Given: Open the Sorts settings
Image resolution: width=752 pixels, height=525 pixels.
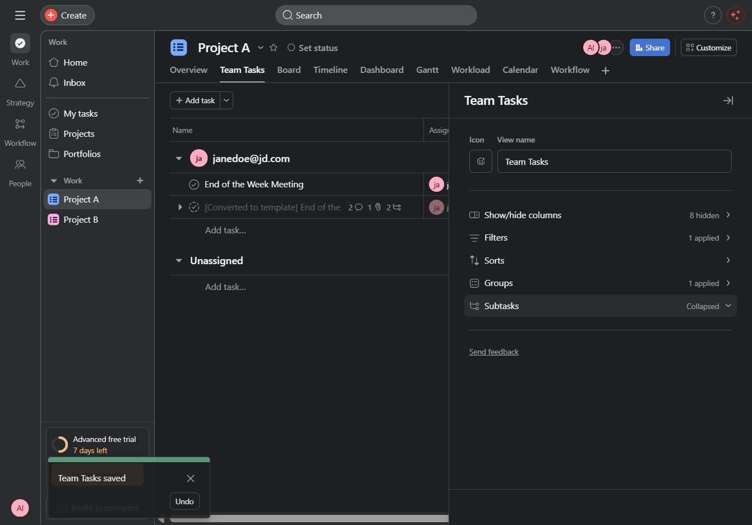Looking at the screenshot, I should [600, 260].
